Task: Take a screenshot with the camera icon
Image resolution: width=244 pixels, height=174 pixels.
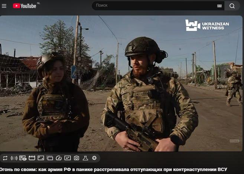Action: (x=77, y=158)
